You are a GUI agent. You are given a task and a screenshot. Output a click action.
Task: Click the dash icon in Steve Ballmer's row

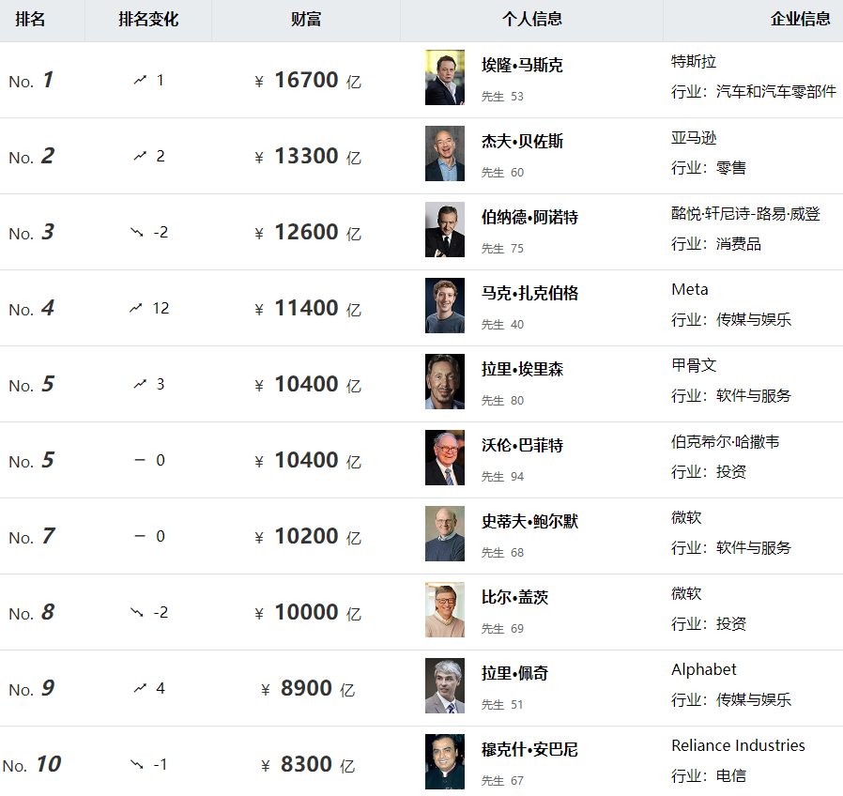click(x=140, y=536)
